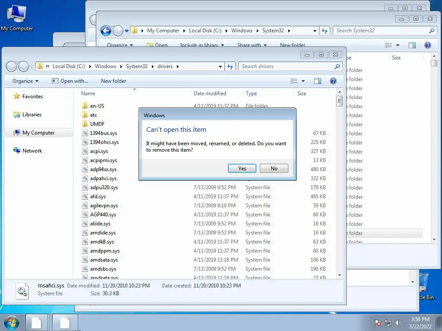Screen dimensions: 442x331
Task: Open the drivers address bar history dropdown
Action: click(x=220, y=66)
